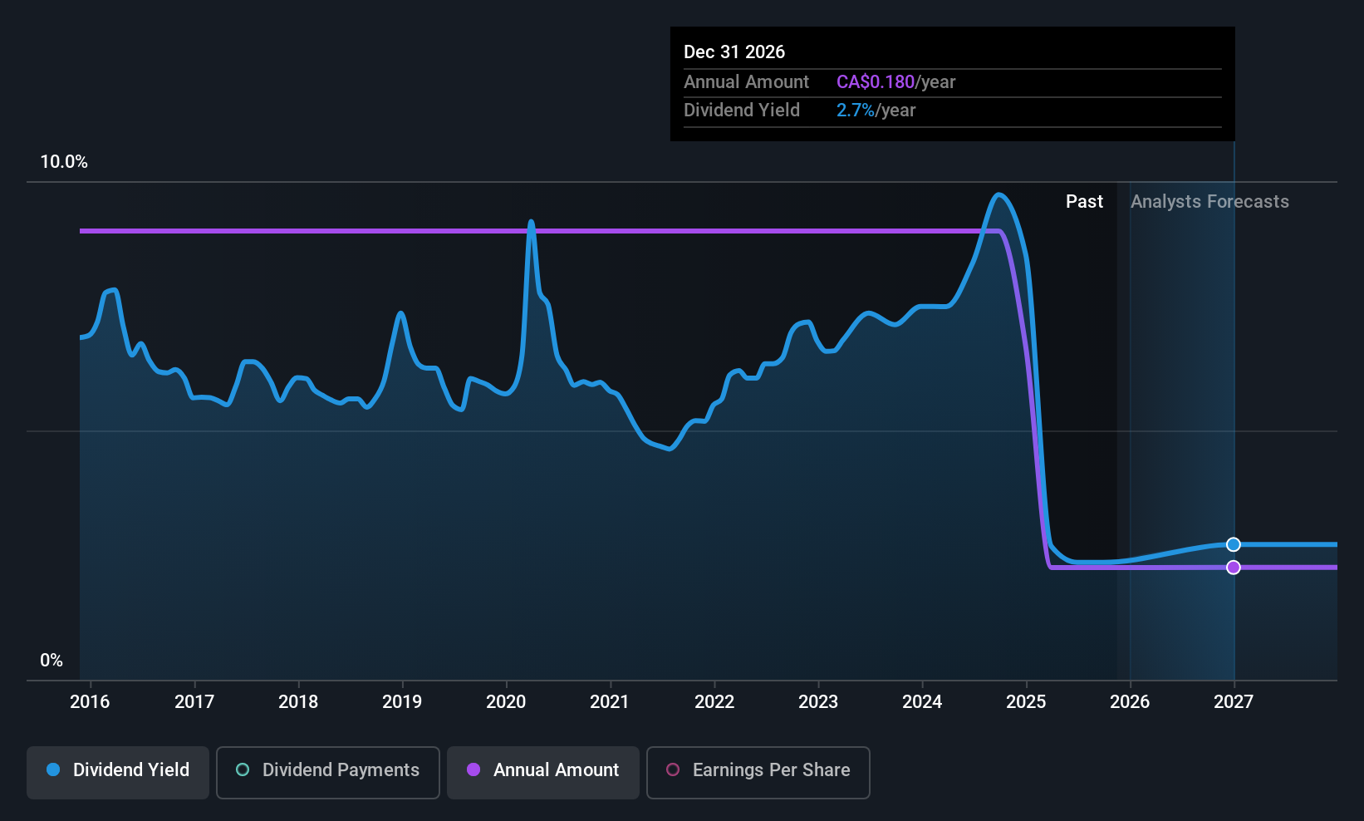
Task: Select the Analysts Forecasts section label
Action: [x=1209, y=201]
